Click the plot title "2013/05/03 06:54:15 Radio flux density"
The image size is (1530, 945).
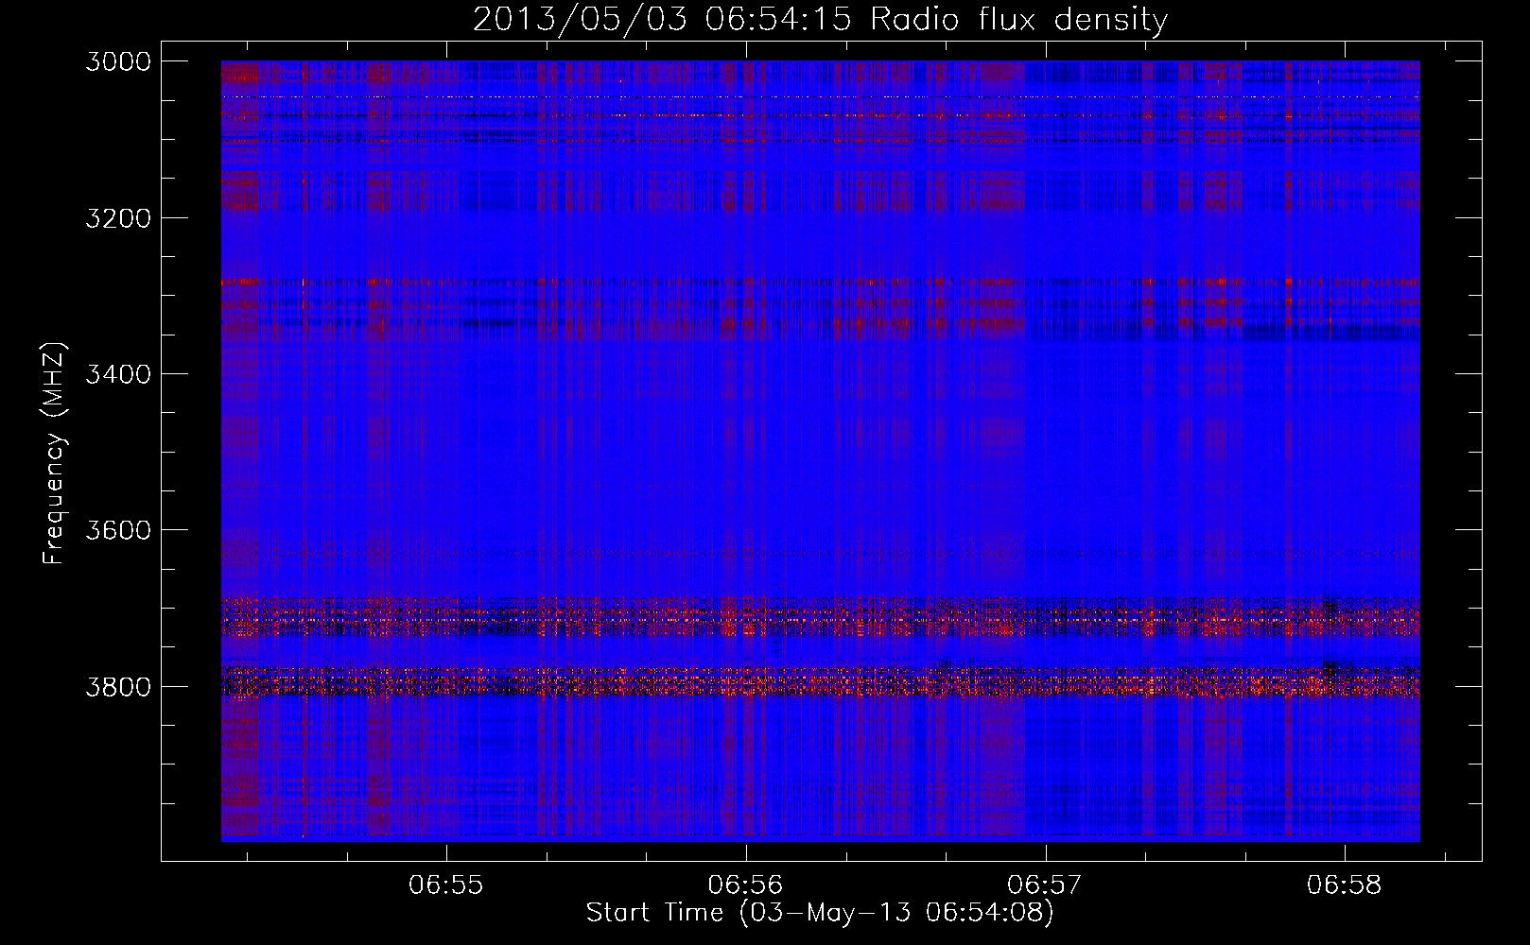820,20
